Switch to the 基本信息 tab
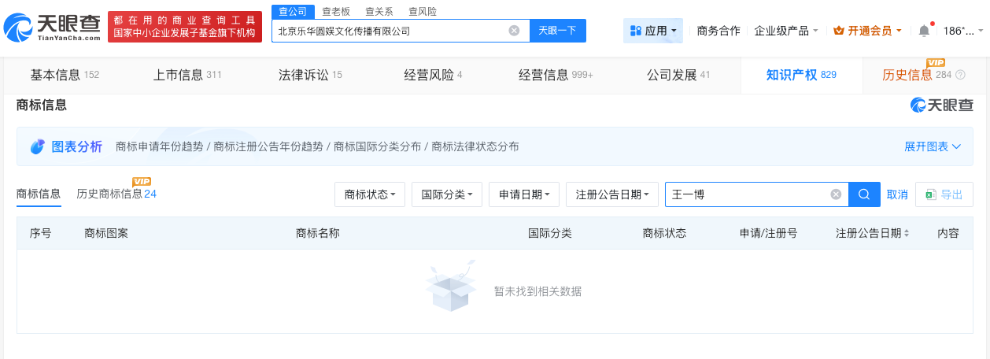 [x=65, y=75]
